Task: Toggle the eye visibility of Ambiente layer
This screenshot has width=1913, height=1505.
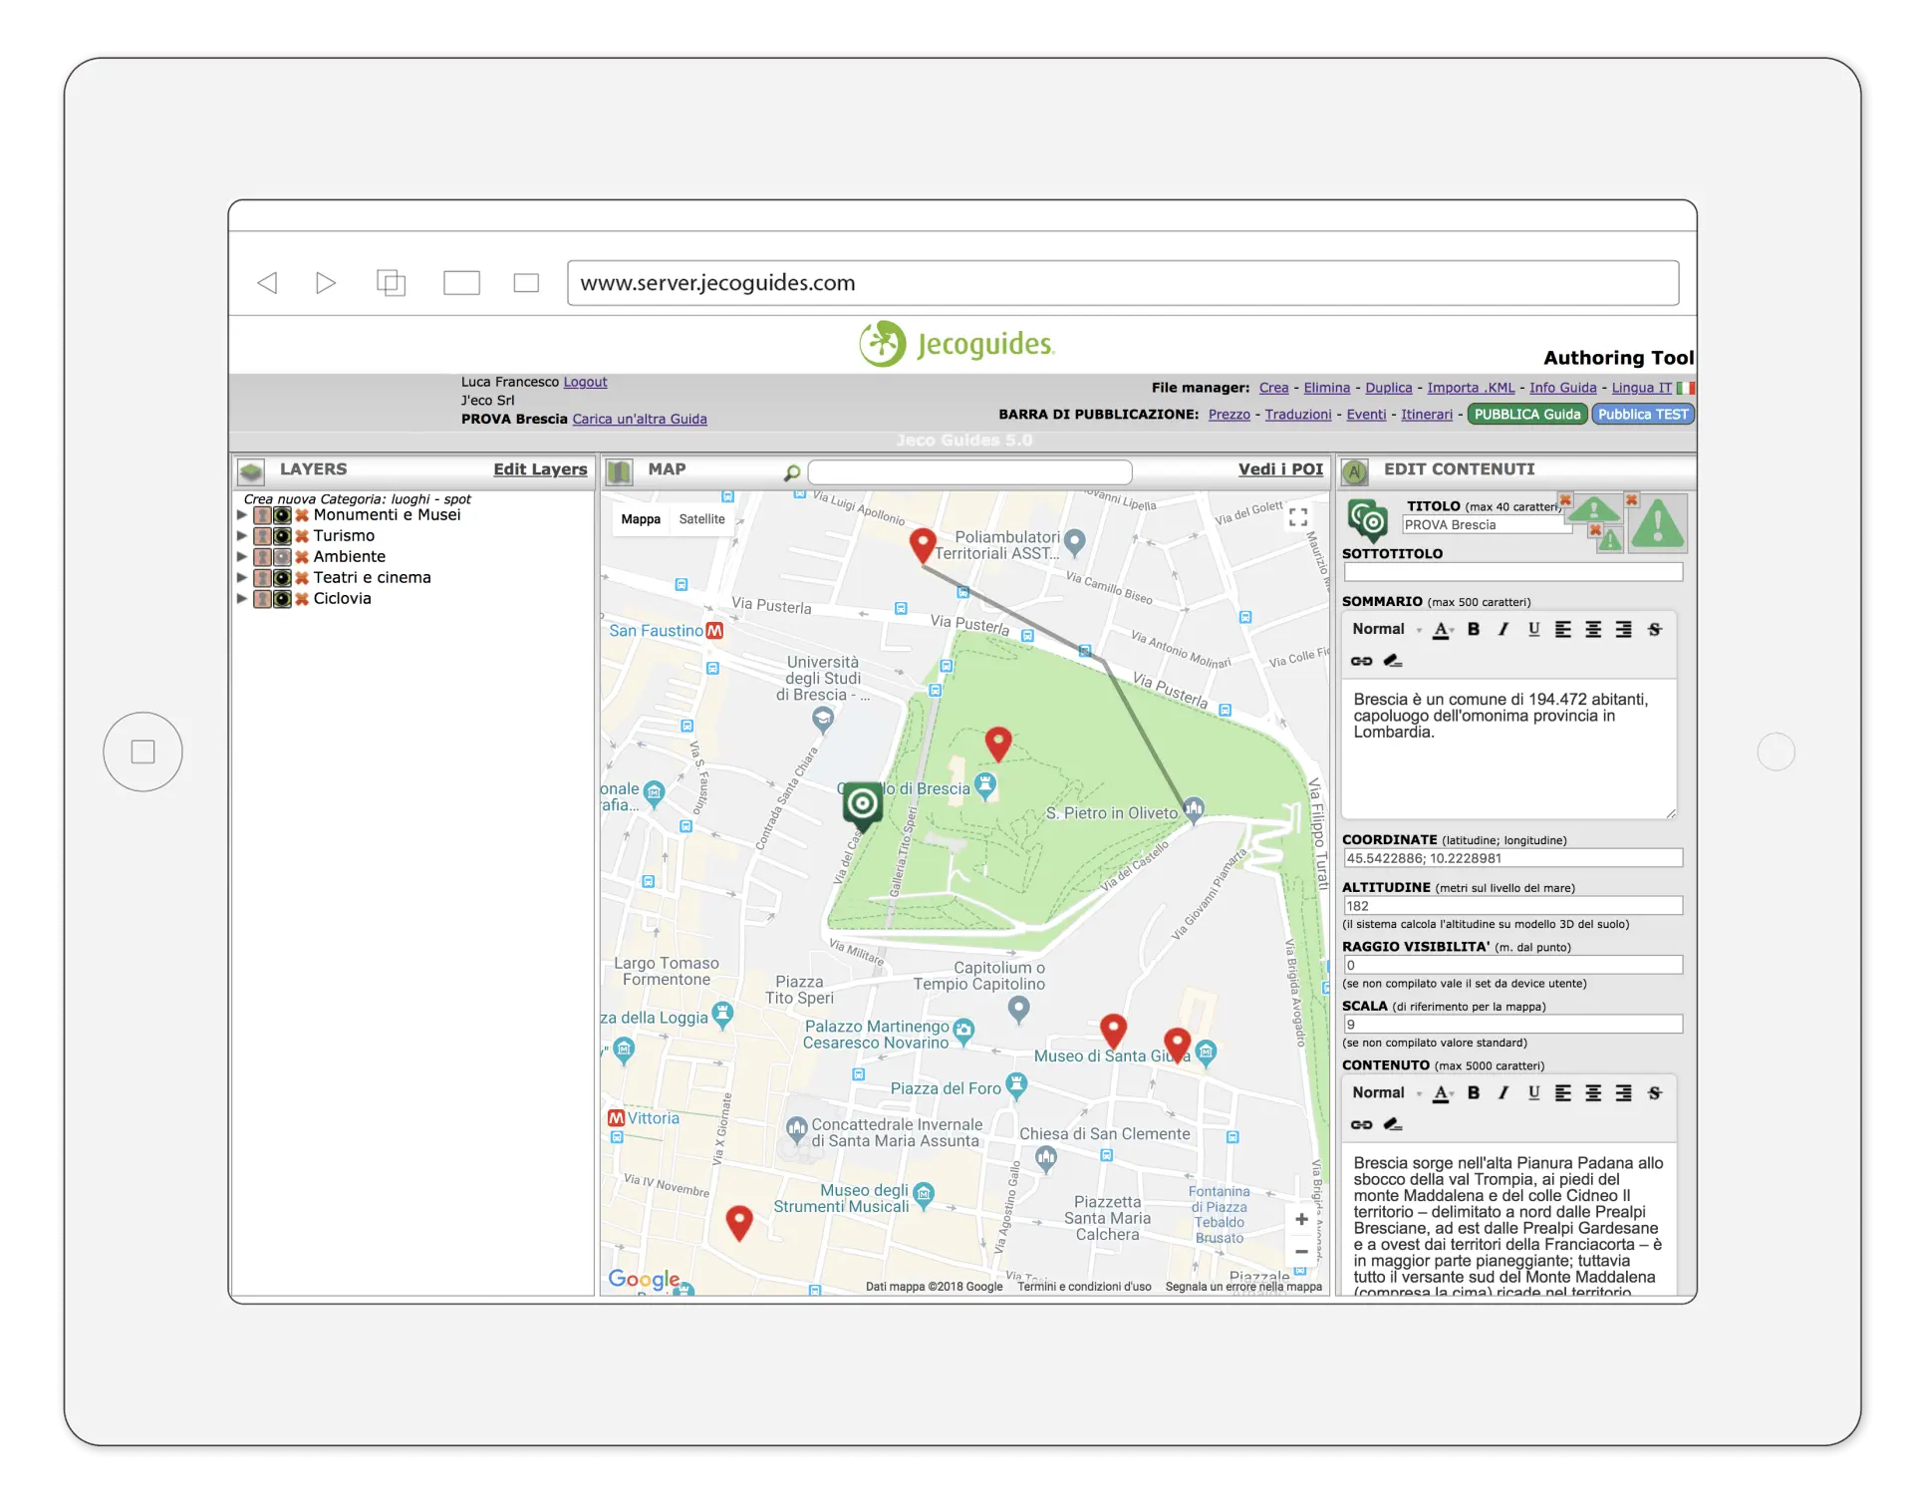Action: 283,557
